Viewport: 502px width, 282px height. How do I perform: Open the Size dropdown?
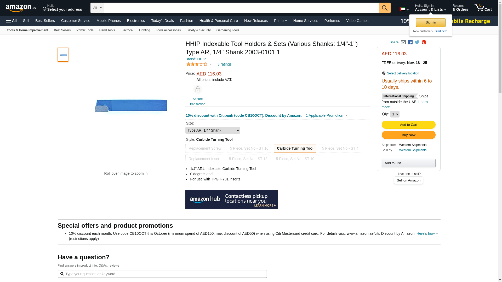[213, 130]
